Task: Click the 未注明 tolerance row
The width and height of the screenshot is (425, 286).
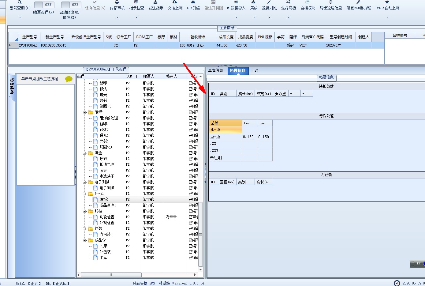Action: click(x=225, y=158)
